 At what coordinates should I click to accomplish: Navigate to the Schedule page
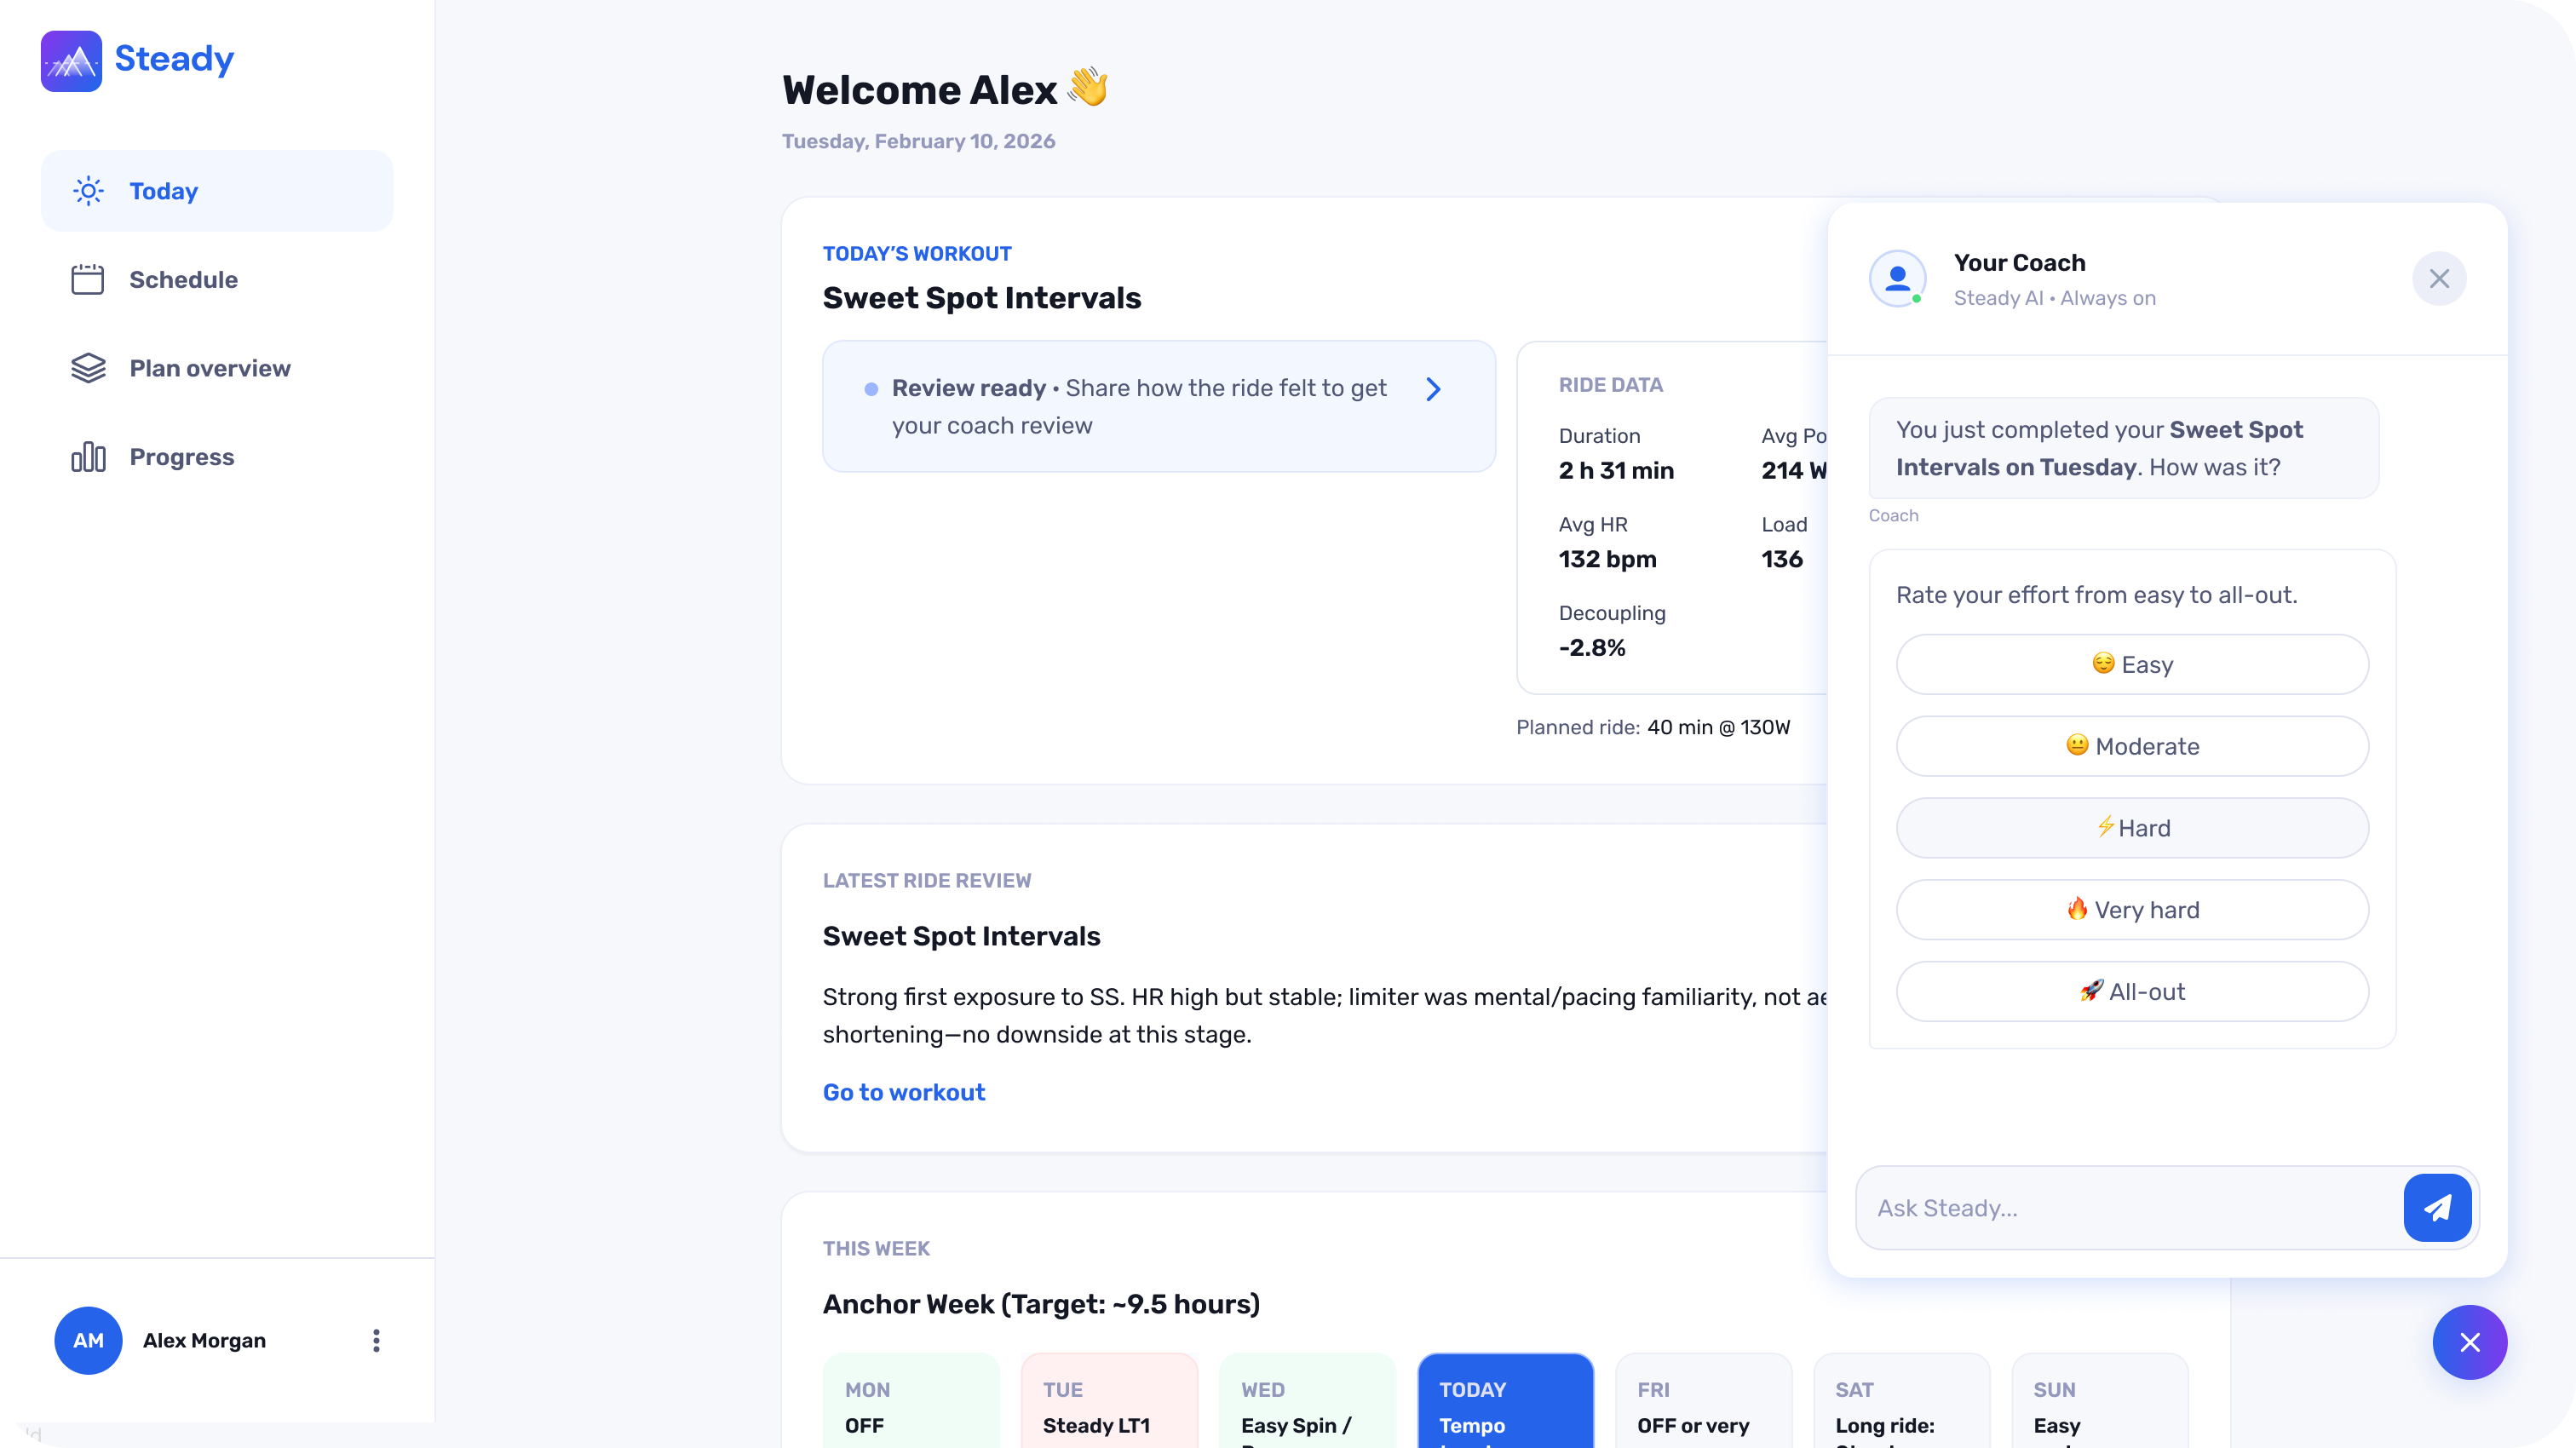[183, 280]
